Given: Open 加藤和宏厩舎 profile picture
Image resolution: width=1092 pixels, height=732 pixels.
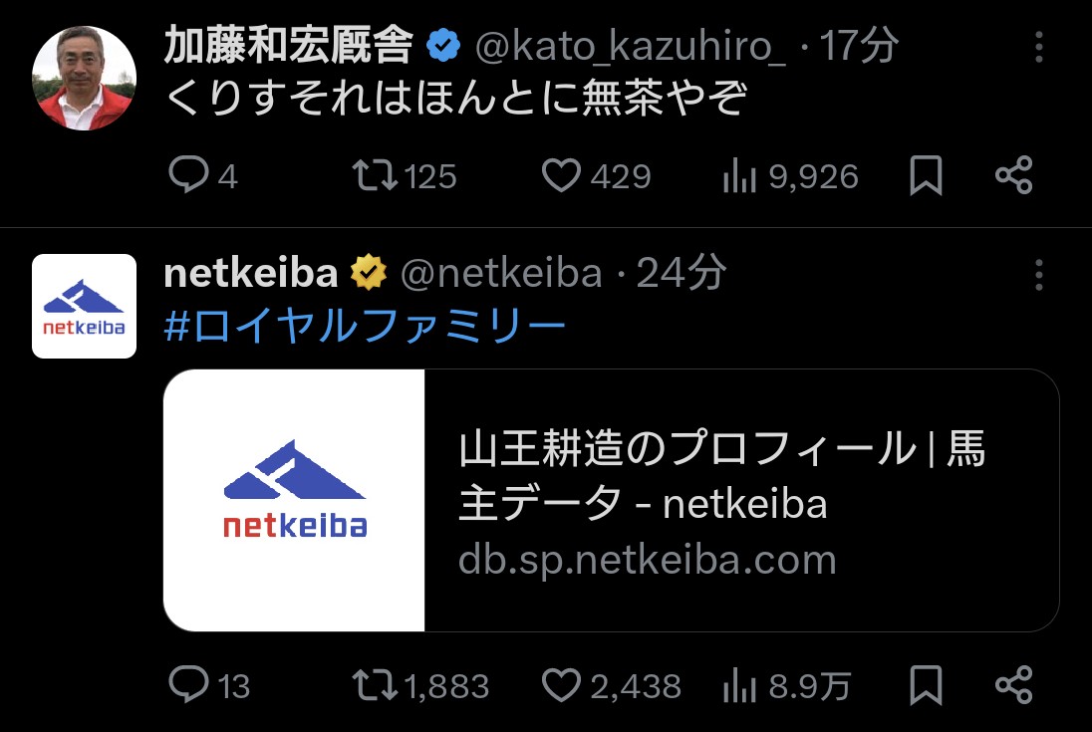Looking at the screenshot, I should pyautogui.click(x=84, y=78).
